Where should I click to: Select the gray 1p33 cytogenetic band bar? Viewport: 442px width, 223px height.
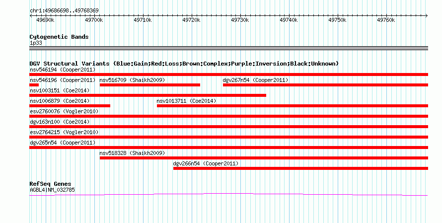click(228, 48)
